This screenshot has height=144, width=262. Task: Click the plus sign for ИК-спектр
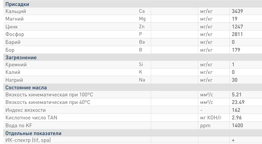(x=233, y=140)
